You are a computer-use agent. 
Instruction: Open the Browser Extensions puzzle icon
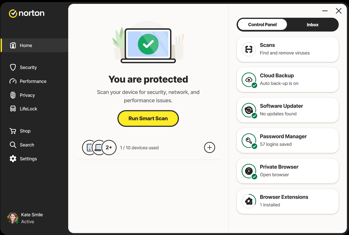click(249, 201)
